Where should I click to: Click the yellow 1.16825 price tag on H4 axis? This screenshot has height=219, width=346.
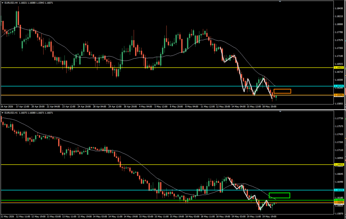[339, 68]
